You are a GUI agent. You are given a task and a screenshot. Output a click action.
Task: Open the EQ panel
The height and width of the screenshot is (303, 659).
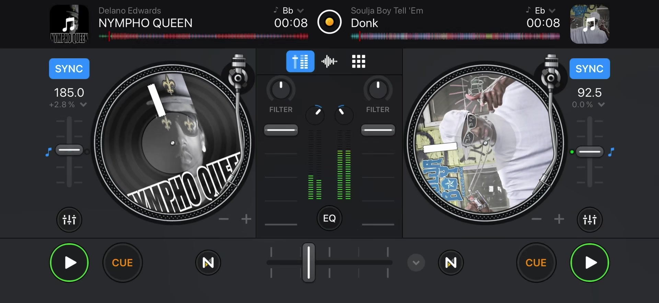329,218
